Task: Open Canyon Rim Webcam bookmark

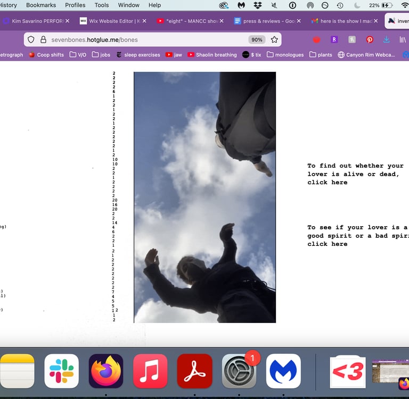Action: point(366,55)
